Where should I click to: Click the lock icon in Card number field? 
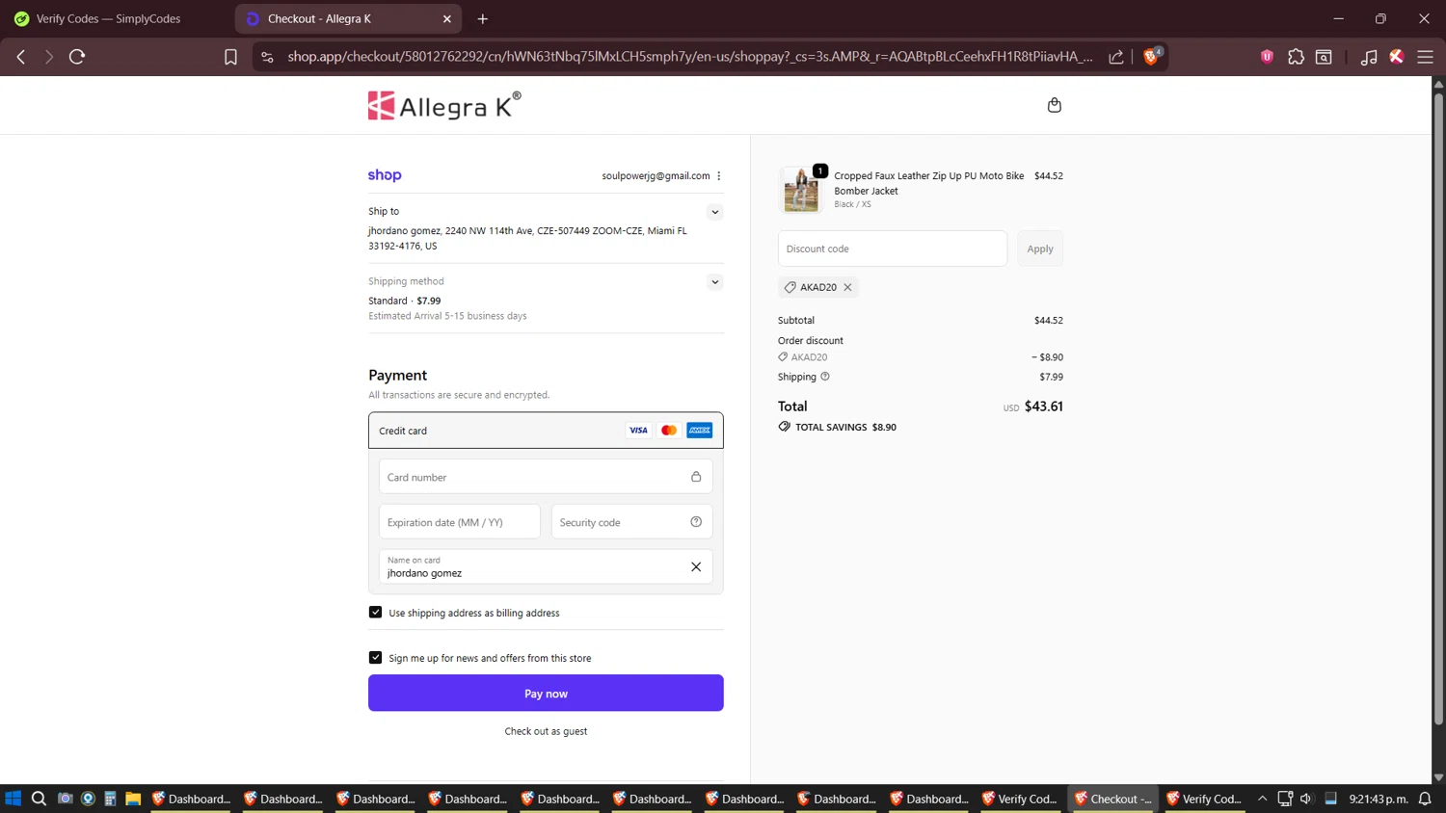tap(696, 477)
